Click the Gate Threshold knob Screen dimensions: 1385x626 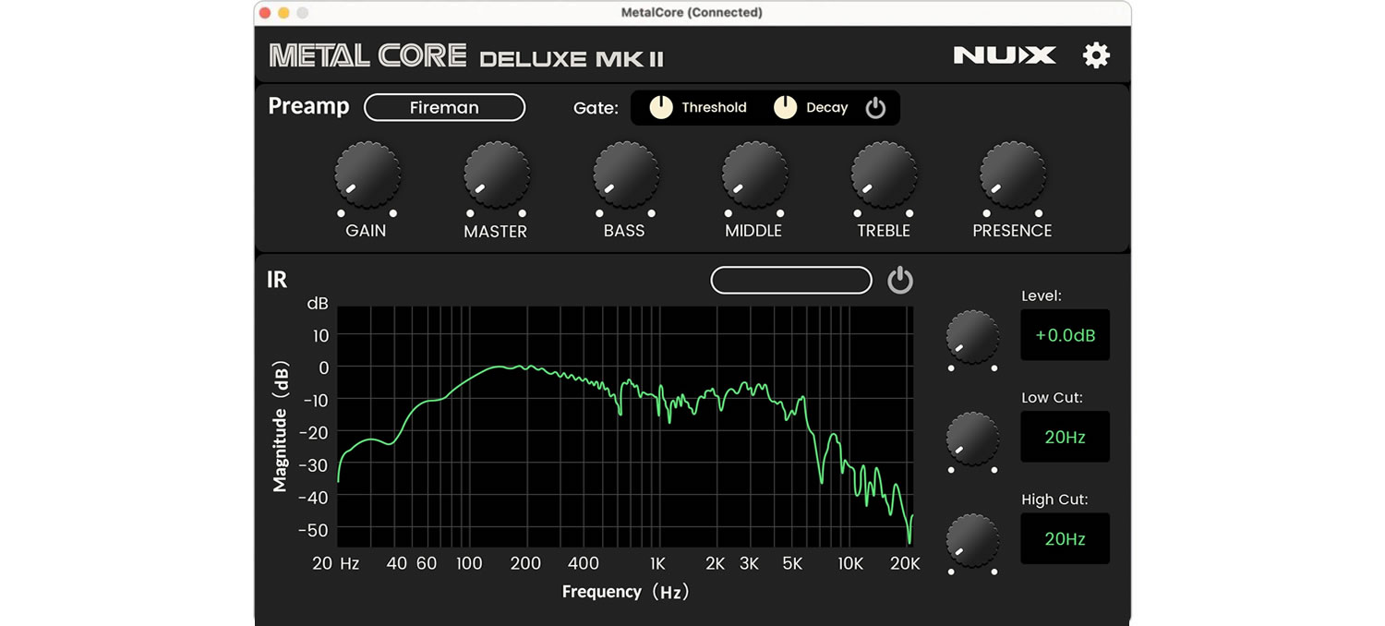661,108
